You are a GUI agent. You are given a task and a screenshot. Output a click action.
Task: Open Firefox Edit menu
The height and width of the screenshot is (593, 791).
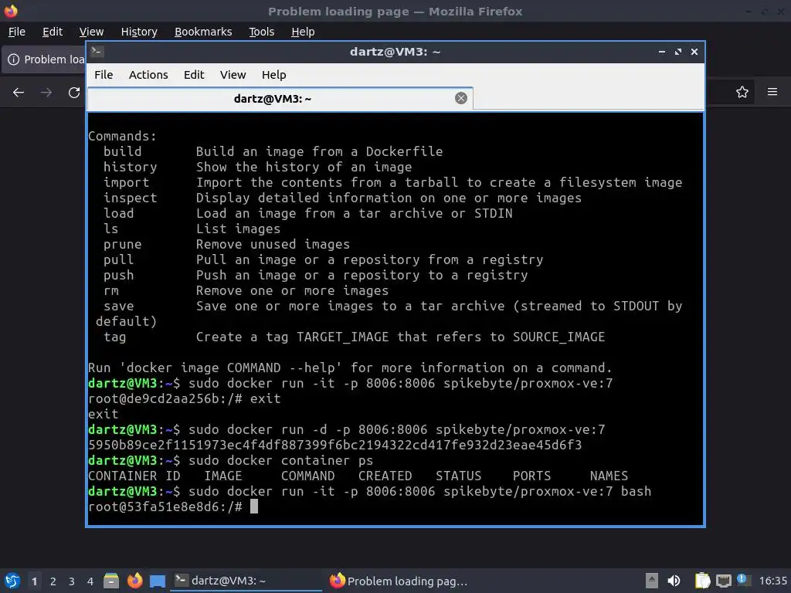click(53, 32)
